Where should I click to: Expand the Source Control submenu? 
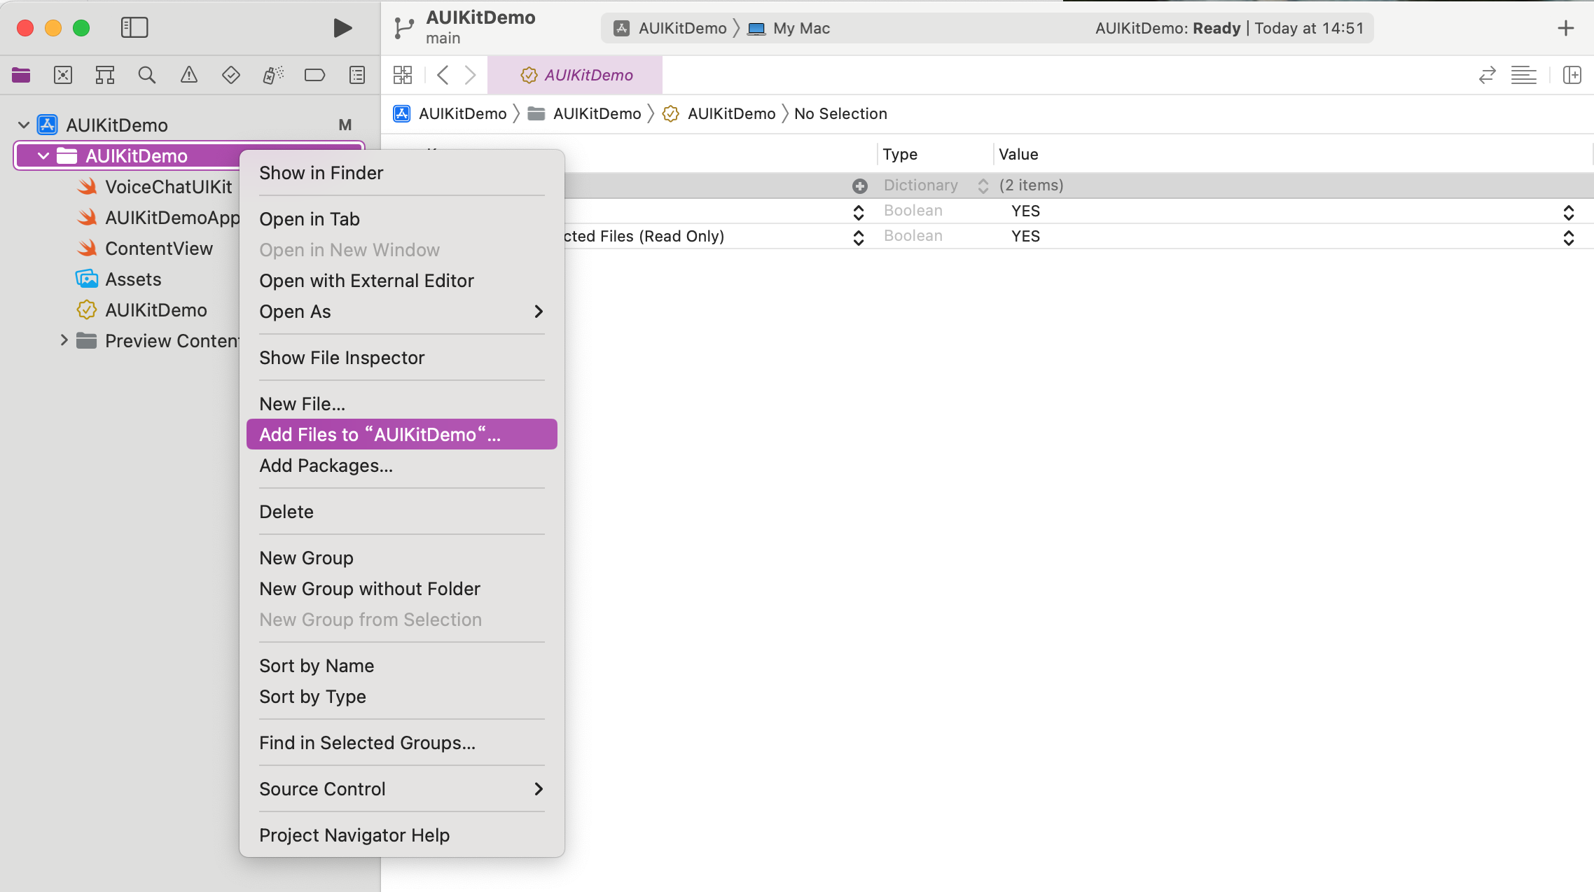tap(402, 789)
